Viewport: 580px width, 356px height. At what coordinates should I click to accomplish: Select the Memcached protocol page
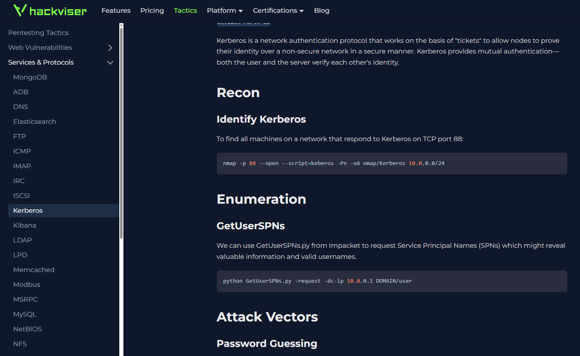point(34,270)
